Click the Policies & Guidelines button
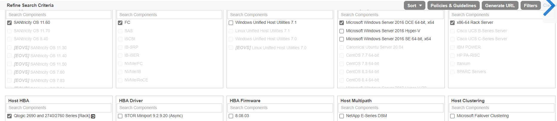The image size is (557, 121). (x=453, y=5)
